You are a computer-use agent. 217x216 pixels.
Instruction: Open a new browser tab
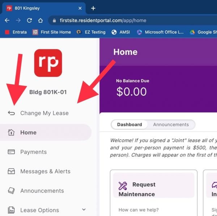pyautogui.click(x=93, y=8)
